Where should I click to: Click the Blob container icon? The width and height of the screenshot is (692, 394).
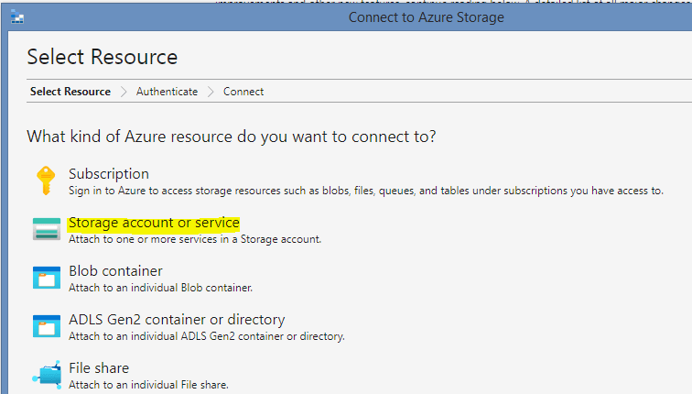[x=47, y=278]
